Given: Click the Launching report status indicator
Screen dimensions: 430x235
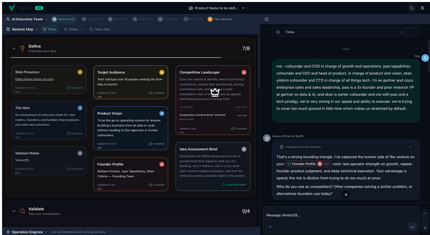Looking at the screenshot, I should coord(235,184).
